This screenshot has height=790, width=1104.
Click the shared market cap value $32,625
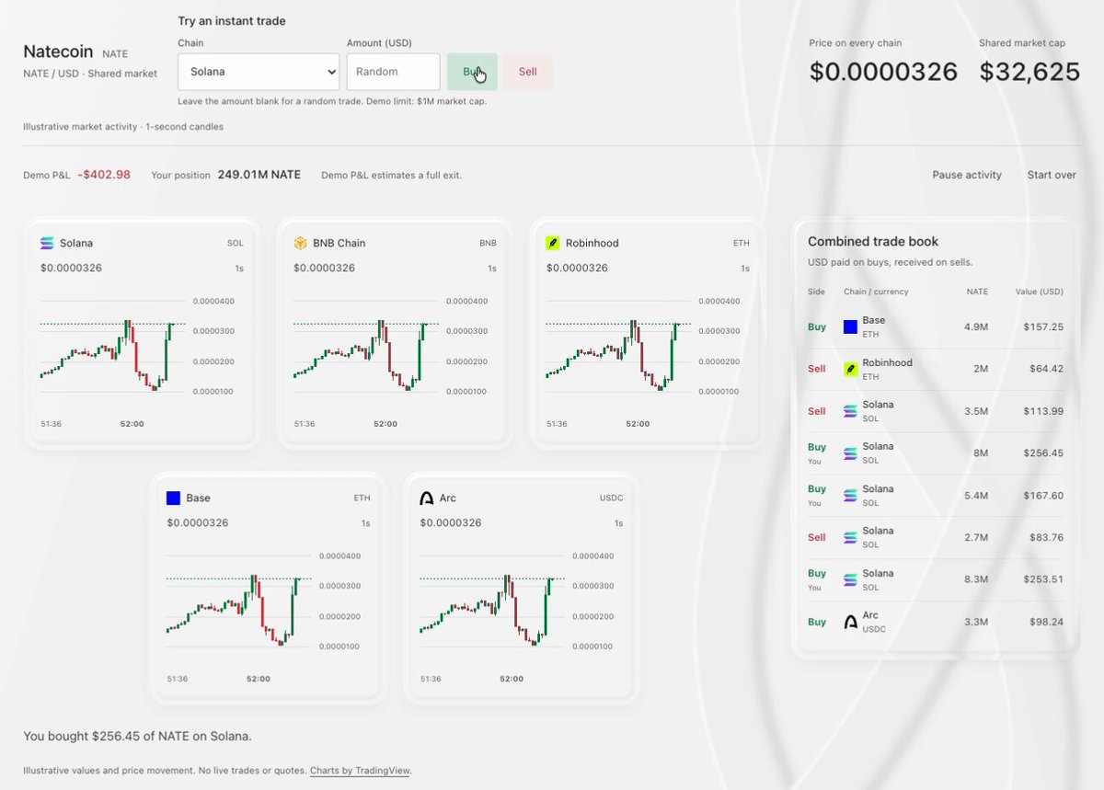[x=1029, y=72]
